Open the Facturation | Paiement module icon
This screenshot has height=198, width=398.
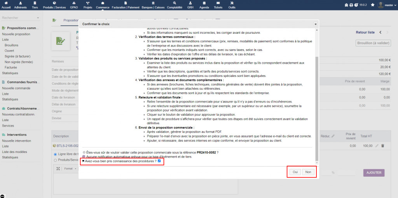click(x=126, y=3)
